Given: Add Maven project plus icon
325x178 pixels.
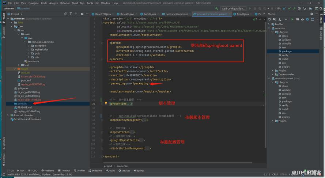Looking at the screenshot, I should click(x=286, y=19).
